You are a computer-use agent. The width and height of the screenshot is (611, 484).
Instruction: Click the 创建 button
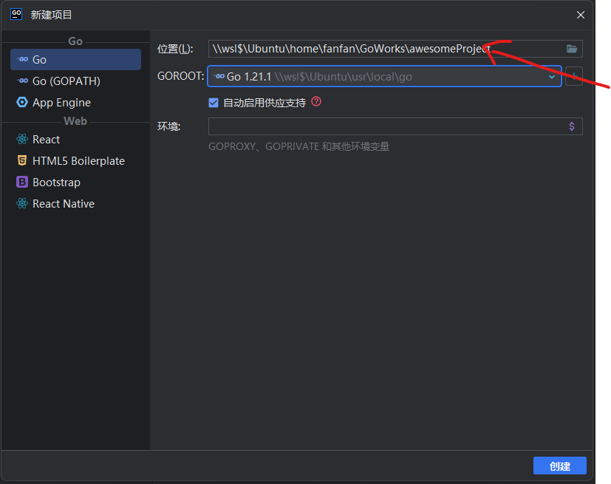click(x=559, y=466)
